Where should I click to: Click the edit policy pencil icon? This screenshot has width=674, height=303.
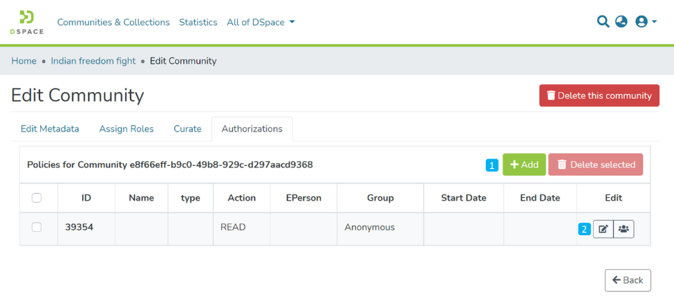point(603,229)
